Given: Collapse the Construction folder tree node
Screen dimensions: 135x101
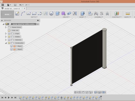Looking at the screenshot, I should [x=6, y=43].
